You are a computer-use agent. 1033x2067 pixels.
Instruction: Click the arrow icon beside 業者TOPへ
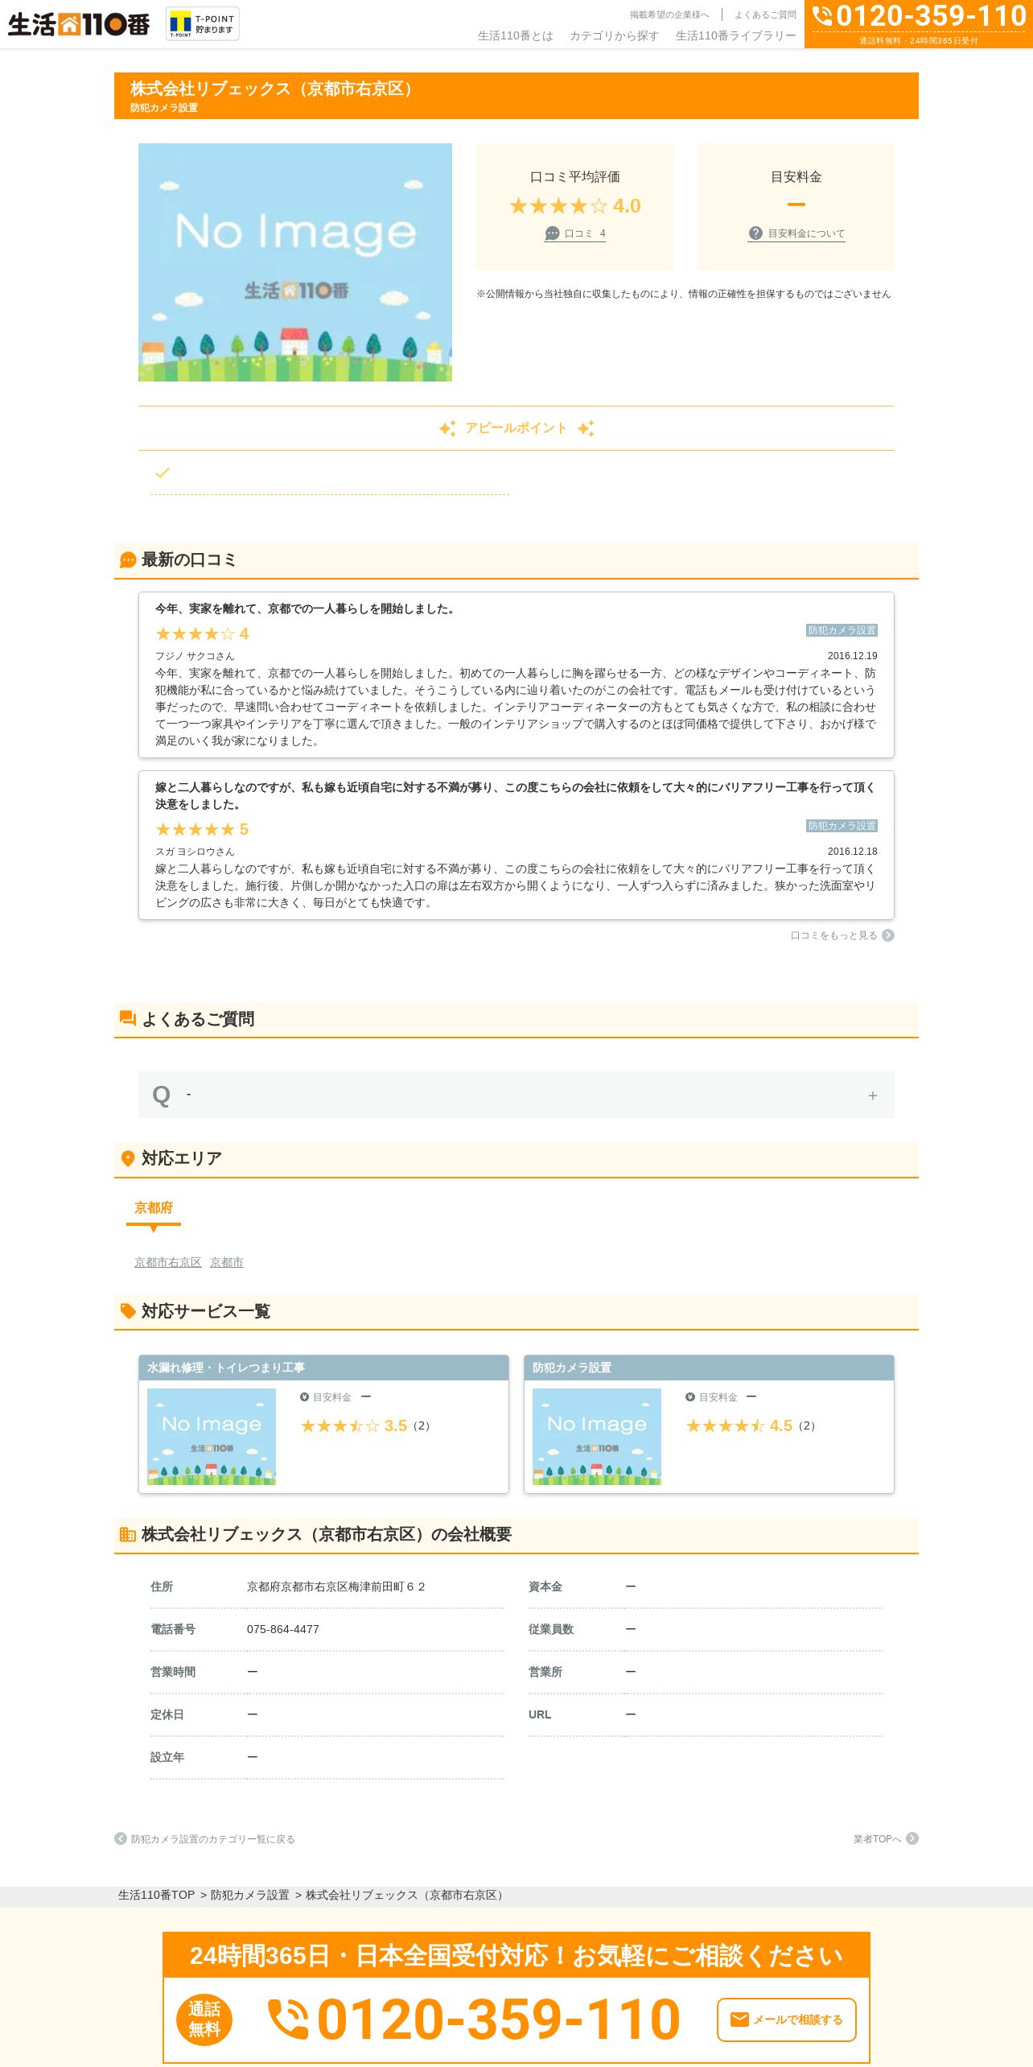912,1838
